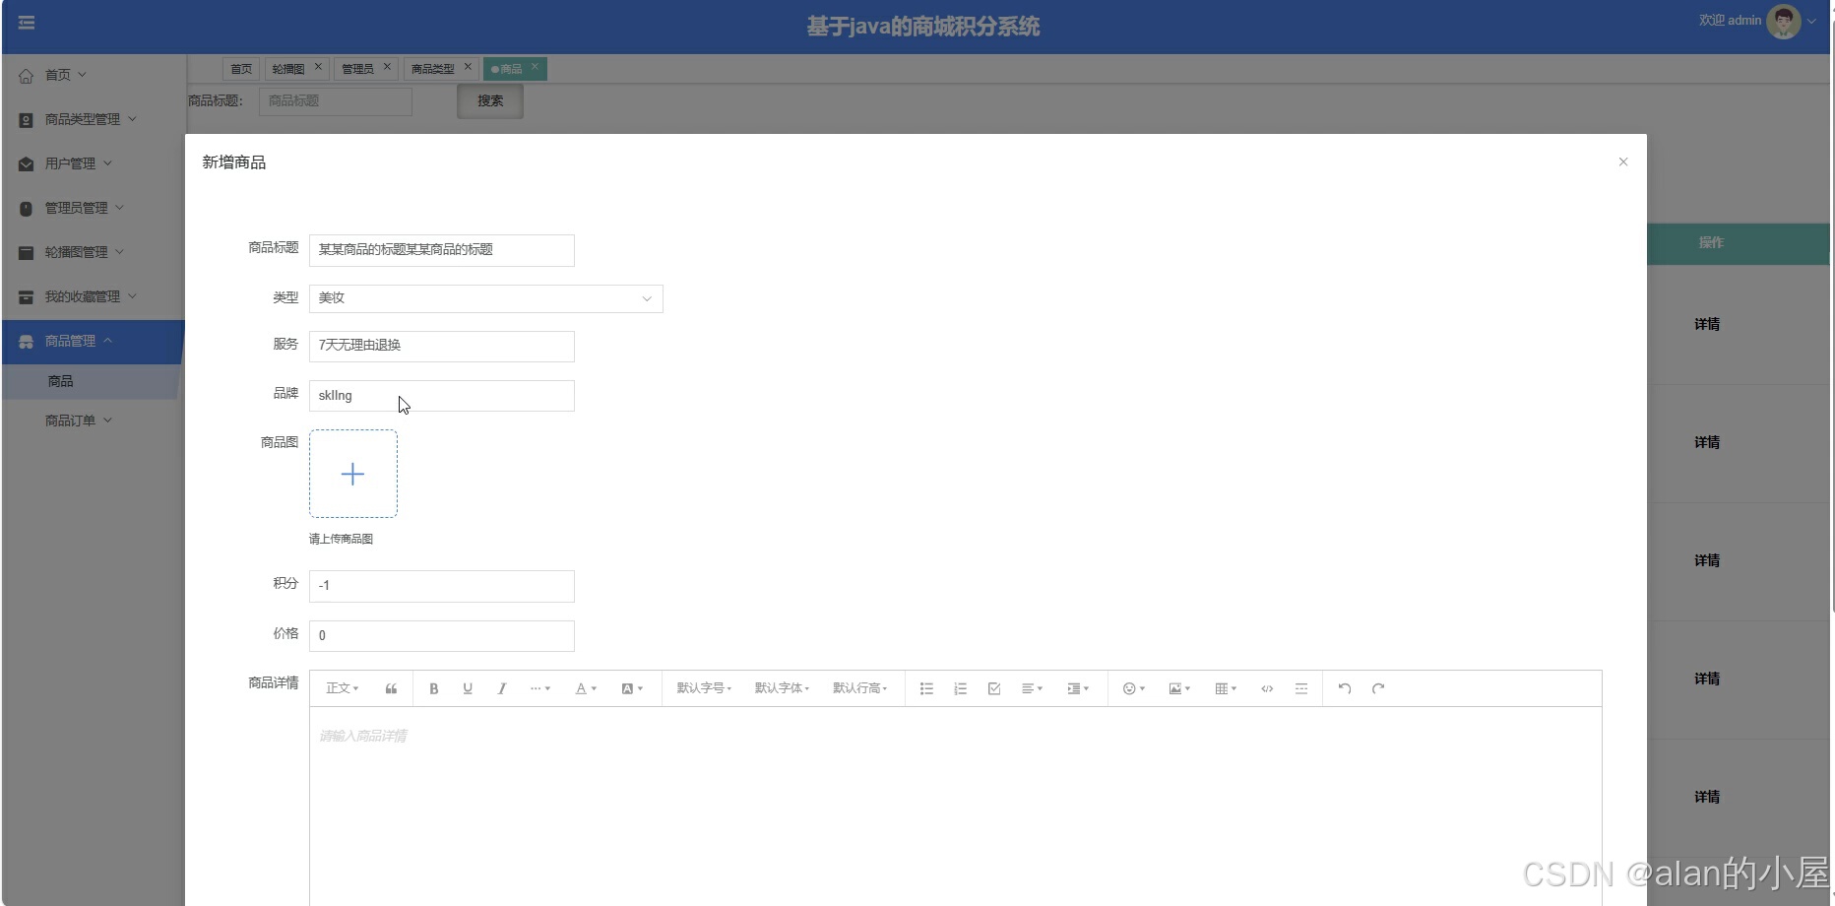Upload product image via plus box

tap(353, 474)
